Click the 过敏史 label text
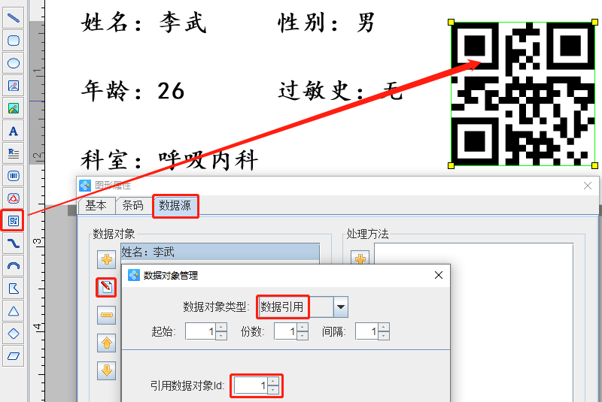Screen dimensions: 602x402 point(315,91)
